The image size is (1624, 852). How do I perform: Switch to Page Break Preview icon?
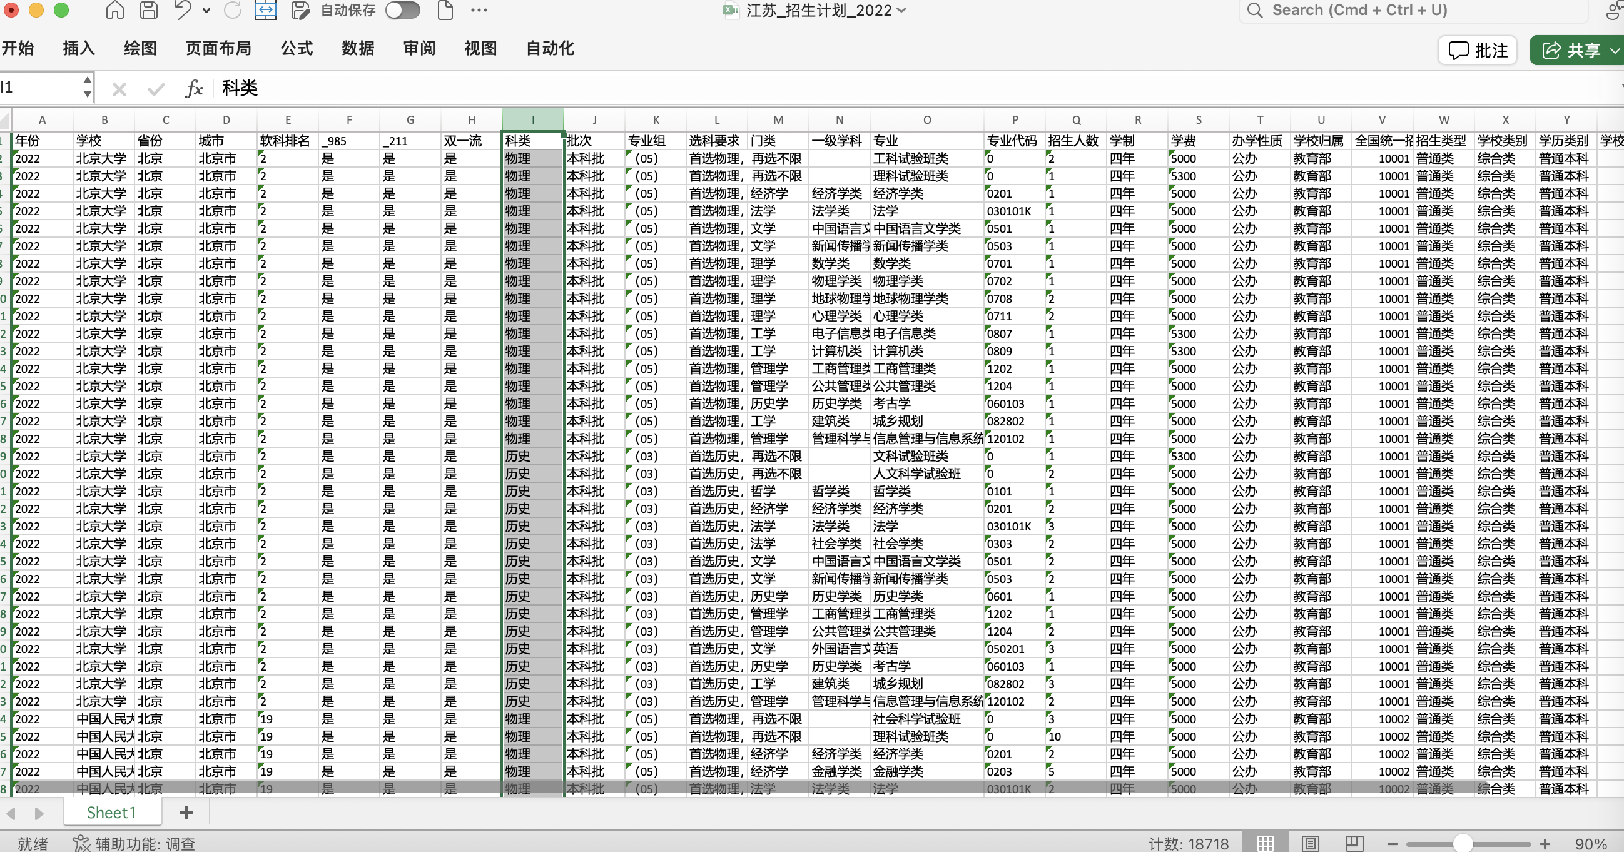point(1354,843)
